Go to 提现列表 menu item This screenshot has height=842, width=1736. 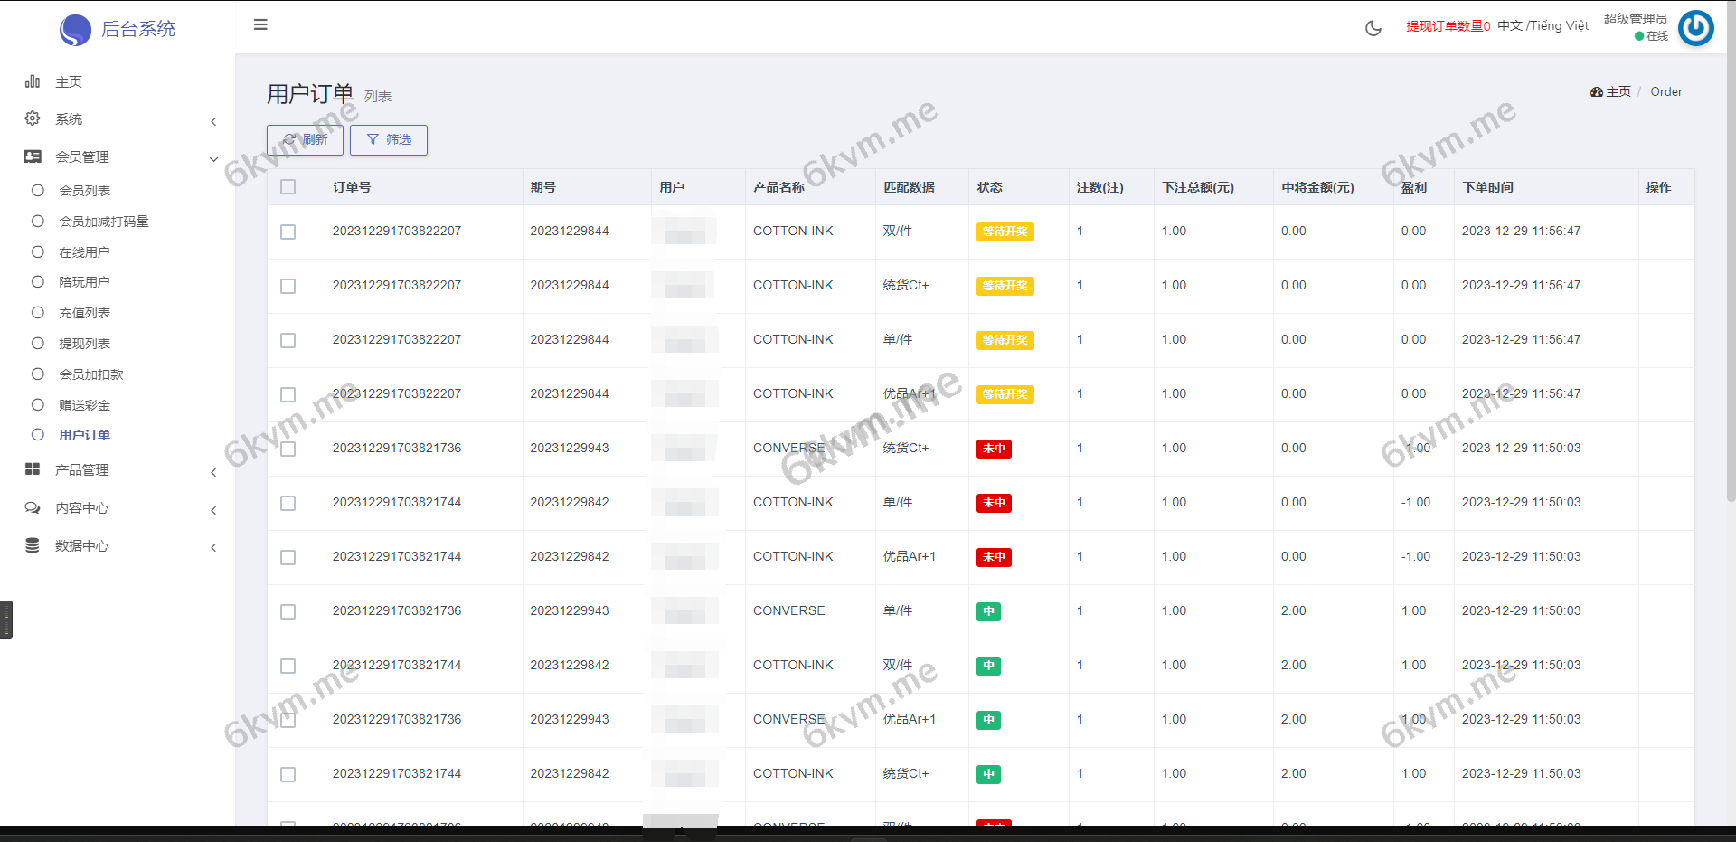(85, 344)
